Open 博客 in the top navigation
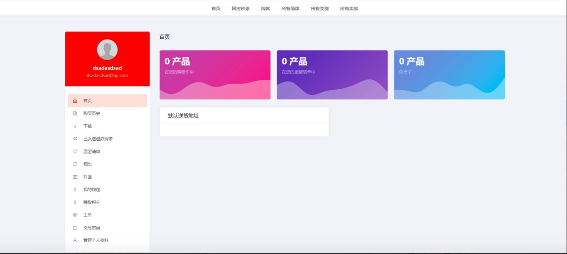567x254 pixels. pos(265,8)
